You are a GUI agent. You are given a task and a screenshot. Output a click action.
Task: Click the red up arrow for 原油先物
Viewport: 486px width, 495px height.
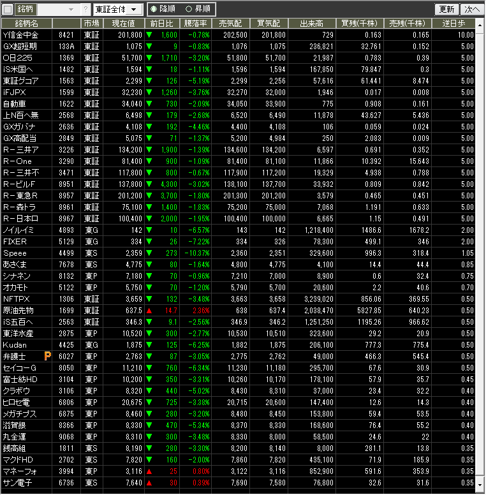tap(149, 309)
